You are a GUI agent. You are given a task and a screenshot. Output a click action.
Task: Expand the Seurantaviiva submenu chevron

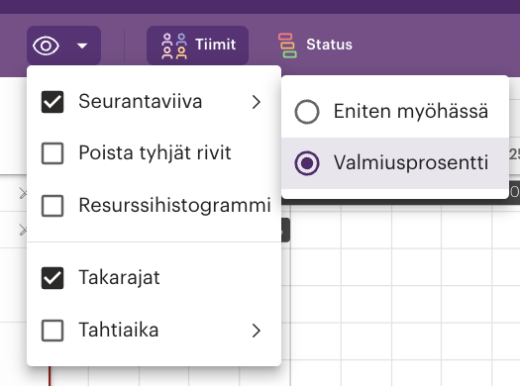256,102
